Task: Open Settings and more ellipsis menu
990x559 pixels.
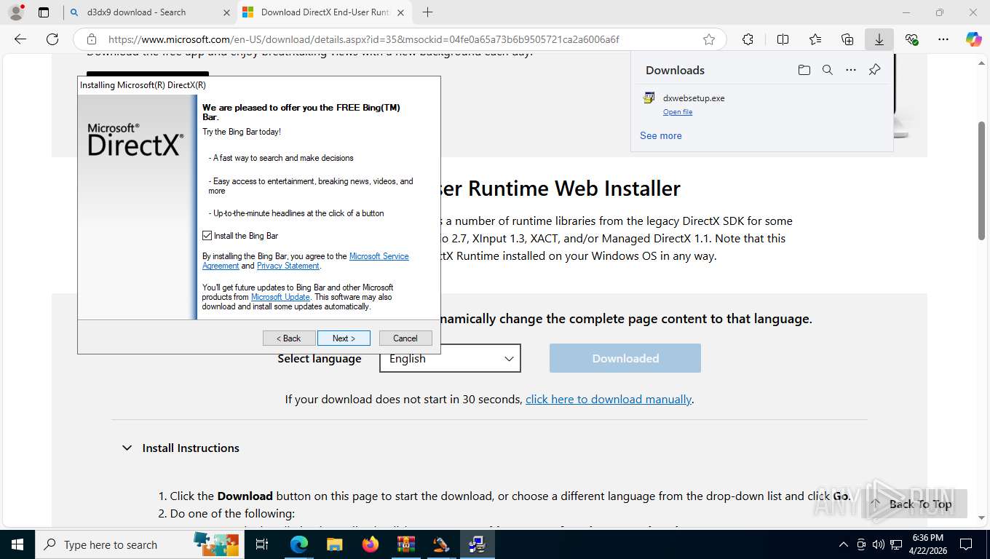Action: pos(943,39)
